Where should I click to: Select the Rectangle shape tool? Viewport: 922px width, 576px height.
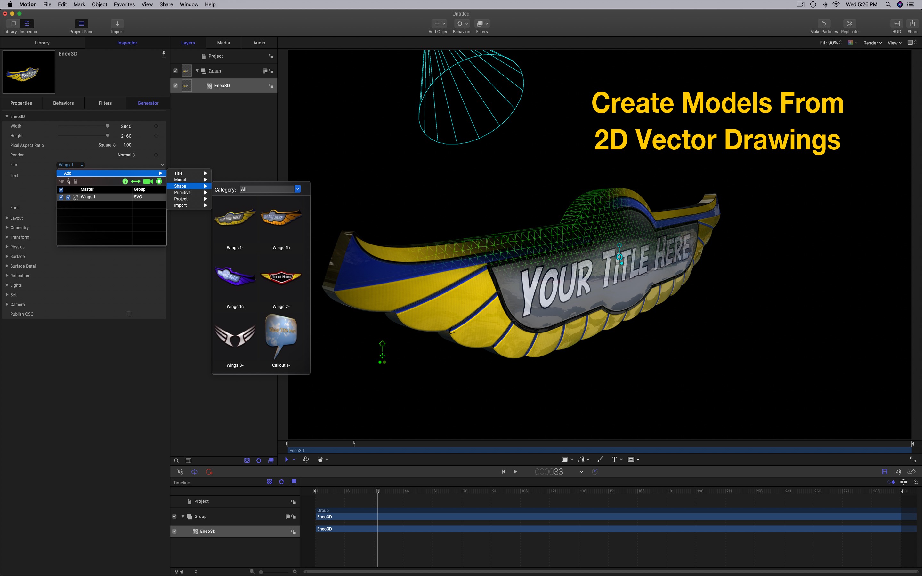565,460
